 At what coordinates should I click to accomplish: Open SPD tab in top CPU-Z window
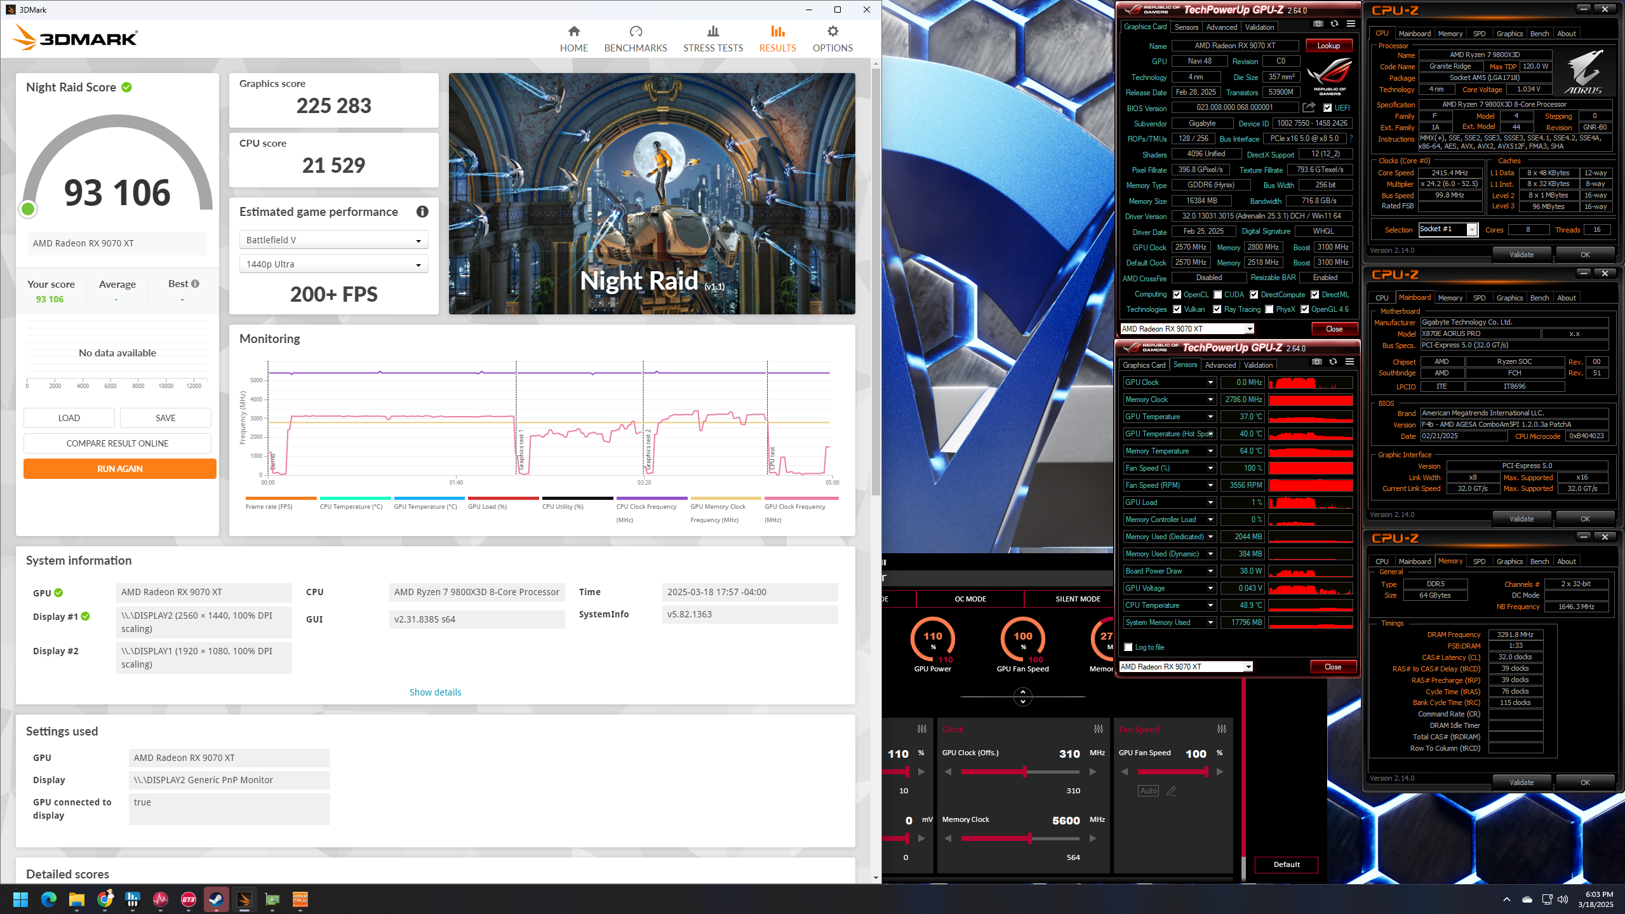click(x=1479, y=34)
